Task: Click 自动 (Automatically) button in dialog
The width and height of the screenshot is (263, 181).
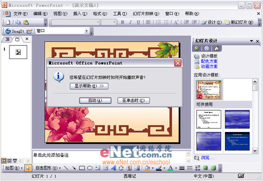Action: pos(95,101)
